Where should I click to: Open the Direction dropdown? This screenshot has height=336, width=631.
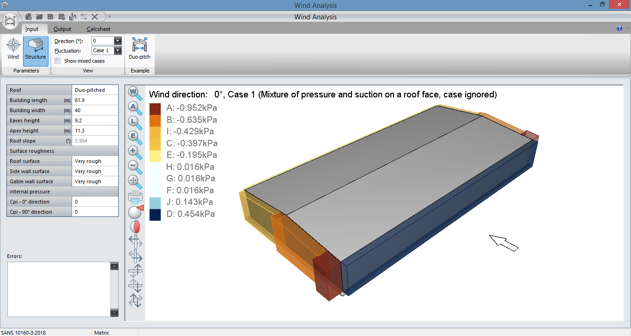117,41
